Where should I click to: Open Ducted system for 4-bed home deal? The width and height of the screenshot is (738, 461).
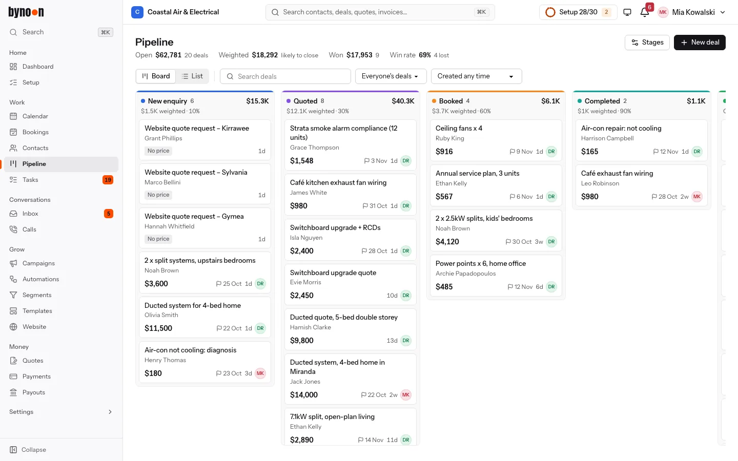(205, 317)
